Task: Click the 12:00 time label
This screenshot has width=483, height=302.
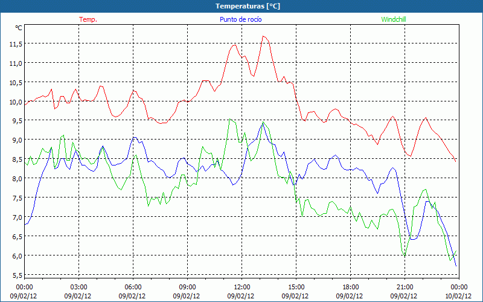Action: coord(242,288)
